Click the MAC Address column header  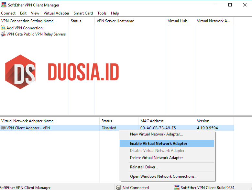167,121
